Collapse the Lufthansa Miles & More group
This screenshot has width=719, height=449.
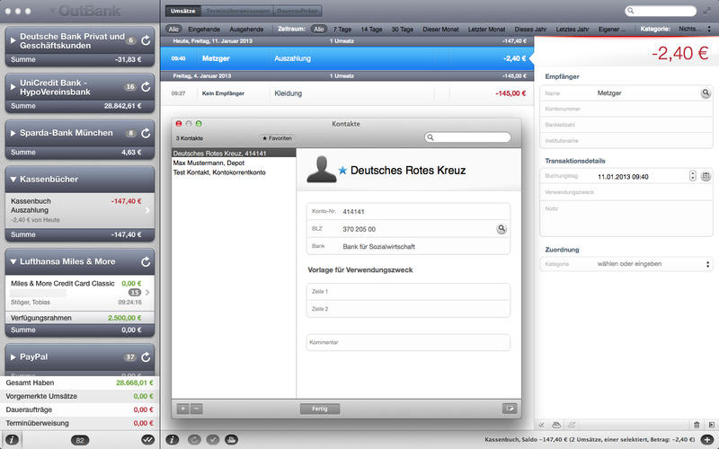click(x=13, y=261)
